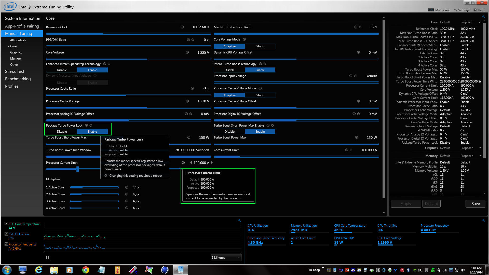Uncheck CPU Core Temperature graph checkbox
This screenshot has height=275, width=489.
click(6, 224)
